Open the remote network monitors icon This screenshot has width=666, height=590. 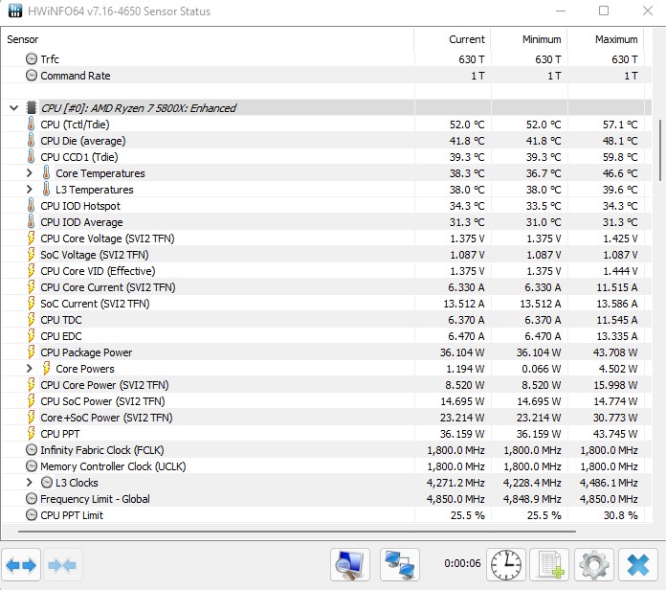(x=400, y=565)
